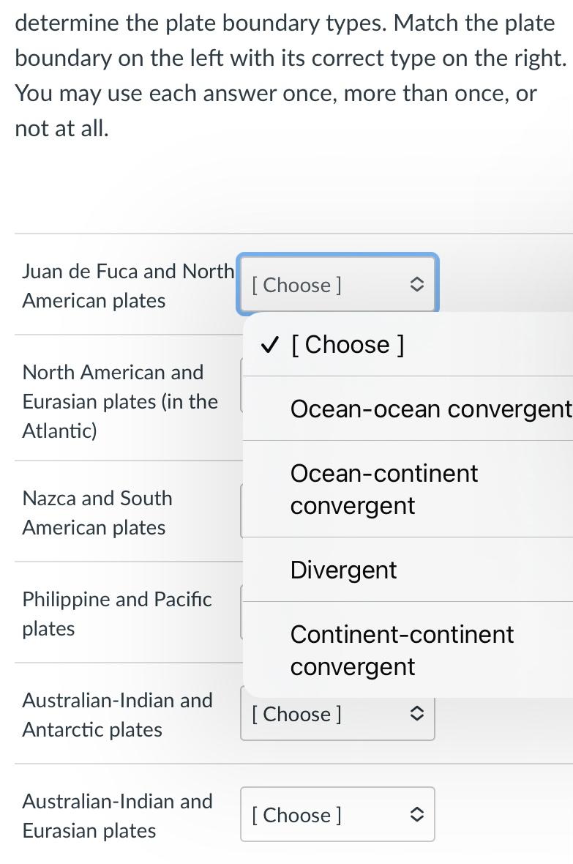Choose Continent-continent convergent in the dropdown list
The height and width of the screenshot is (864, 573).
point(402,650)
